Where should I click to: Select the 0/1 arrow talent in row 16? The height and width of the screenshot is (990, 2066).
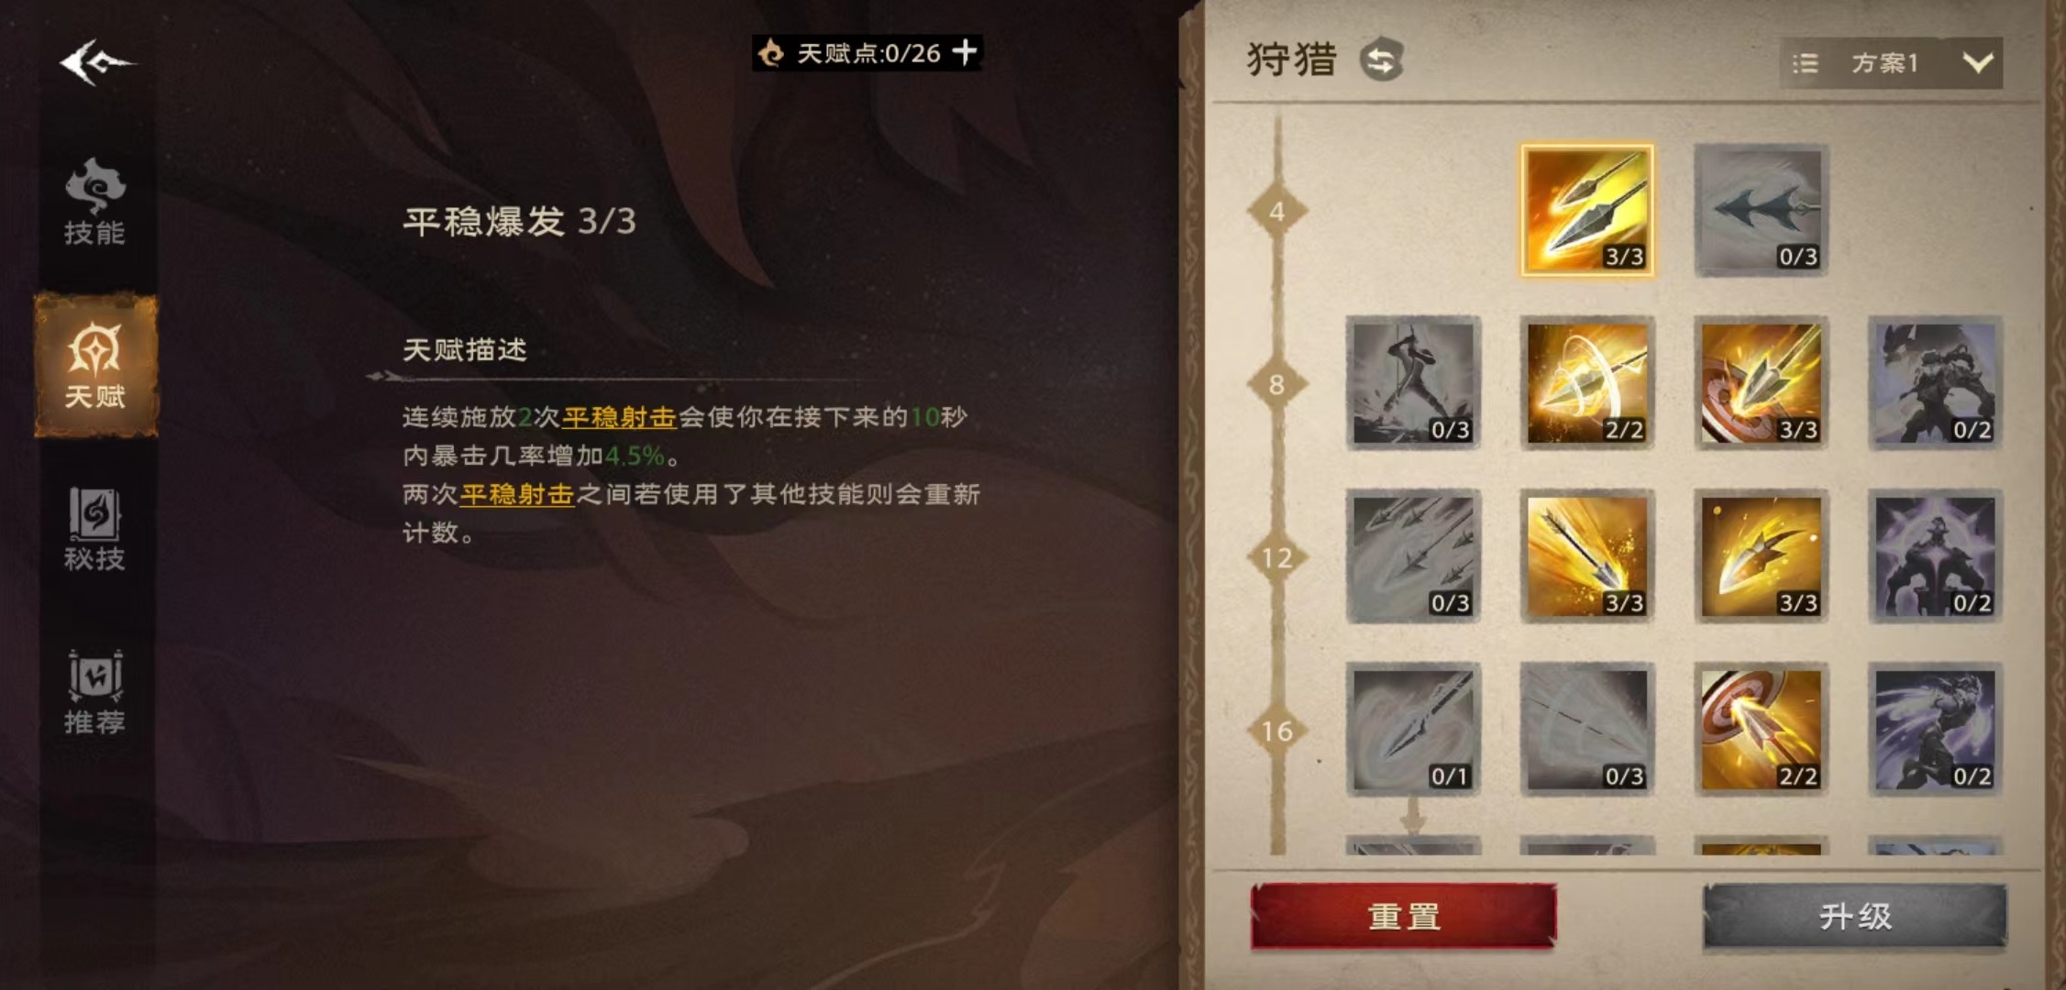coord(1413,730)
